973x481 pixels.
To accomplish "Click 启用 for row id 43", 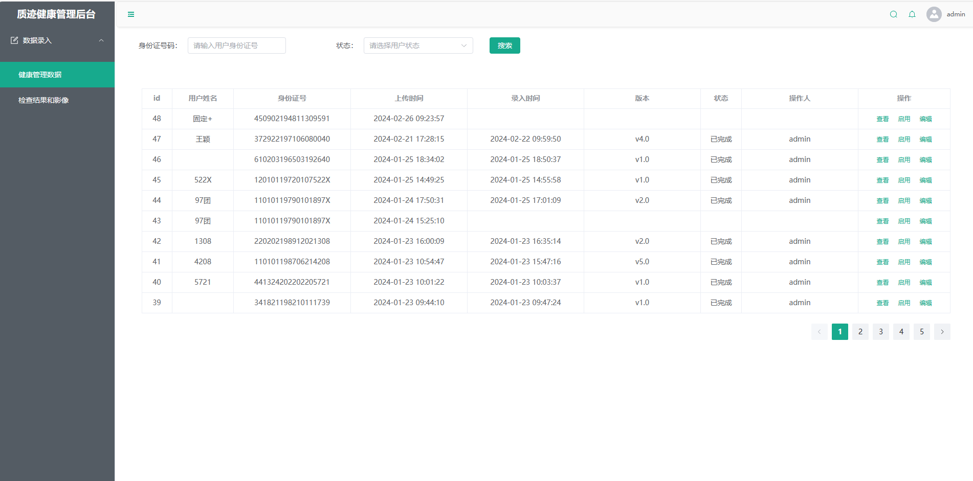I will pyautogui.click(x=904, y=221).
